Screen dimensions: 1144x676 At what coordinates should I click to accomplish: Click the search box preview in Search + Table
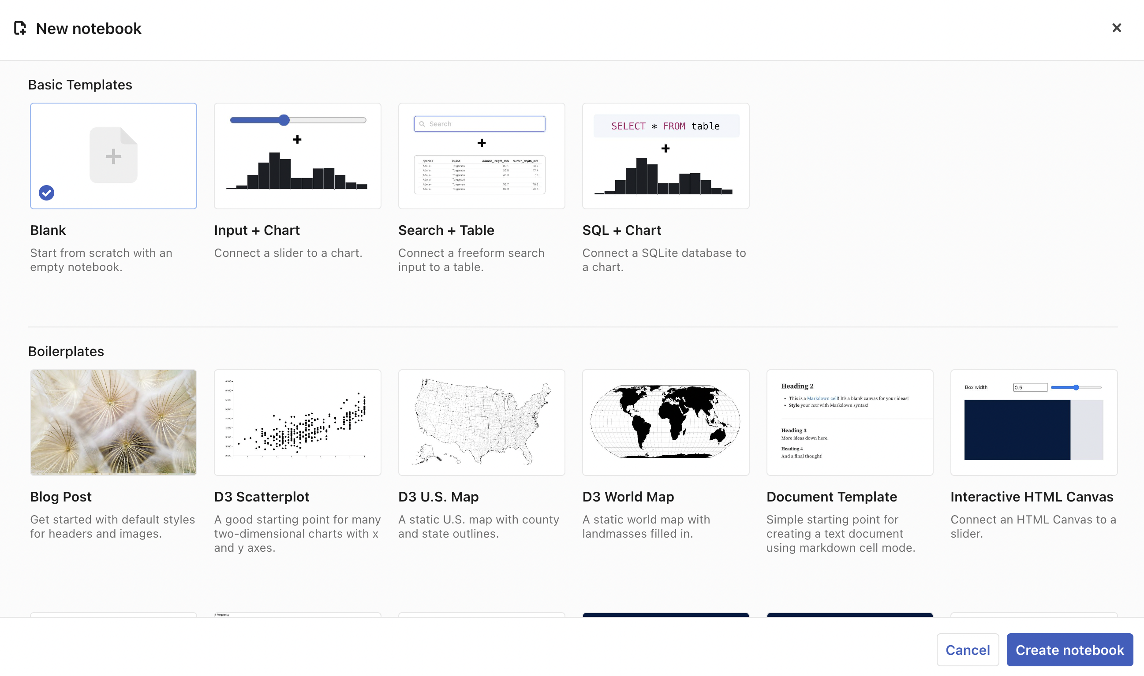(x=479, y=123)
